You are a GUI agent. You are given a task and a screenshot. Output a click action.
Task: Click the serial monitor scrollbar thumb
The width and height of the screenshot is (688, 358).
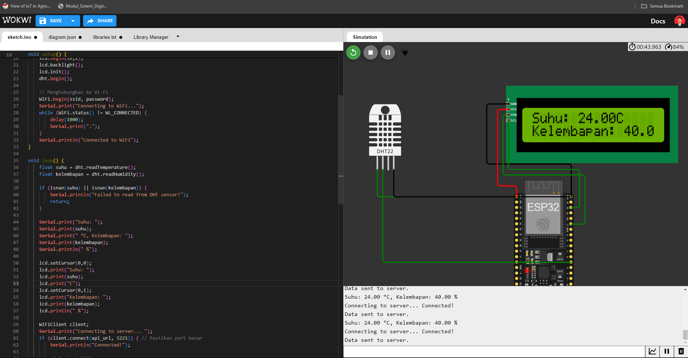(x=685, y=335)
